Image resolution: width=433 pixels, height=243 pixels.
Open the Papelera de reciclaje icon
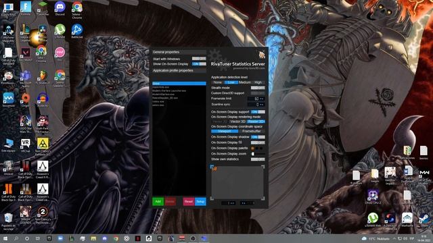pyautogui.click(x=8, y=221)
